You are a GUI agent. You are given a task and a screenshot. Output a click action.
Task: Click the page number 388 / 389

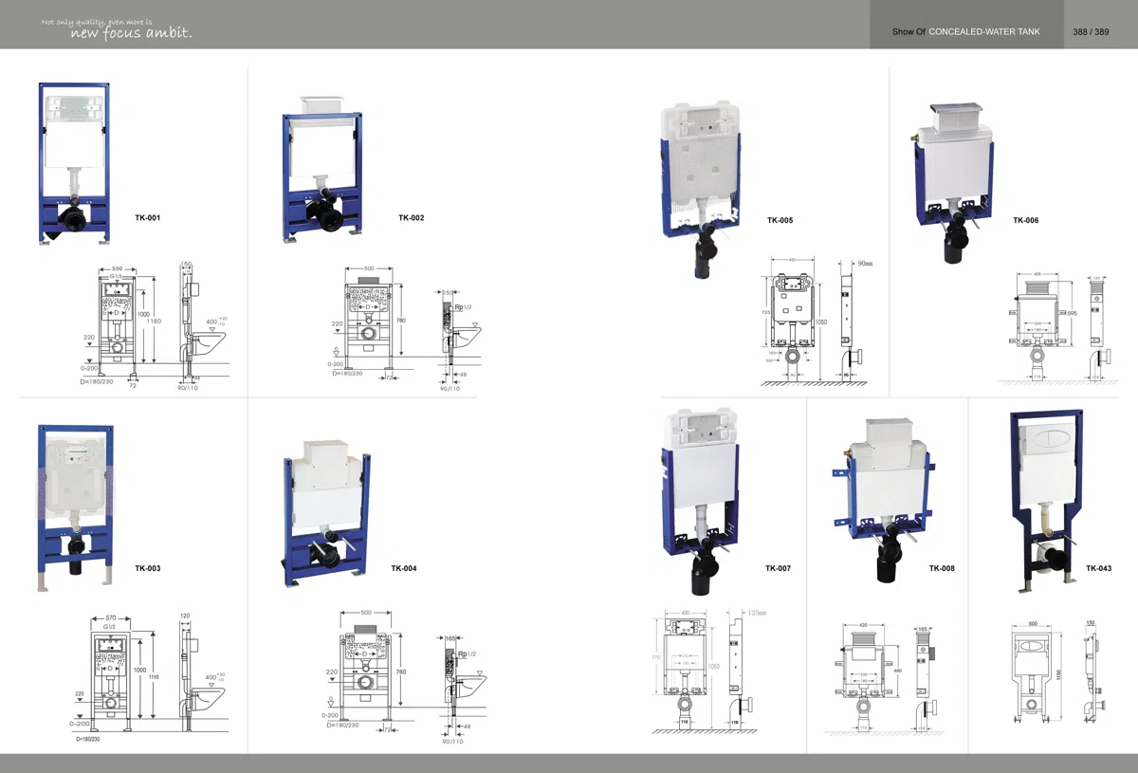tap(1091, 32)
